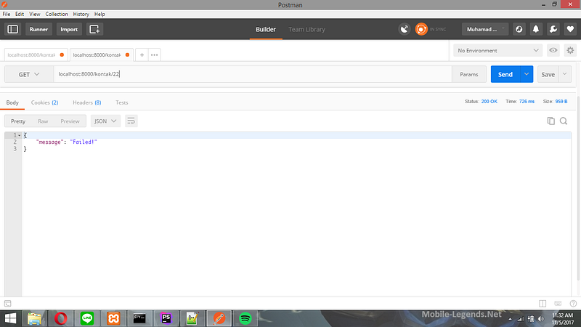
Task: Click the Runner button
Action: [38, 29]
